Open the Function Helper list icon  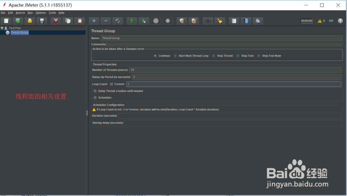(234, 21)
